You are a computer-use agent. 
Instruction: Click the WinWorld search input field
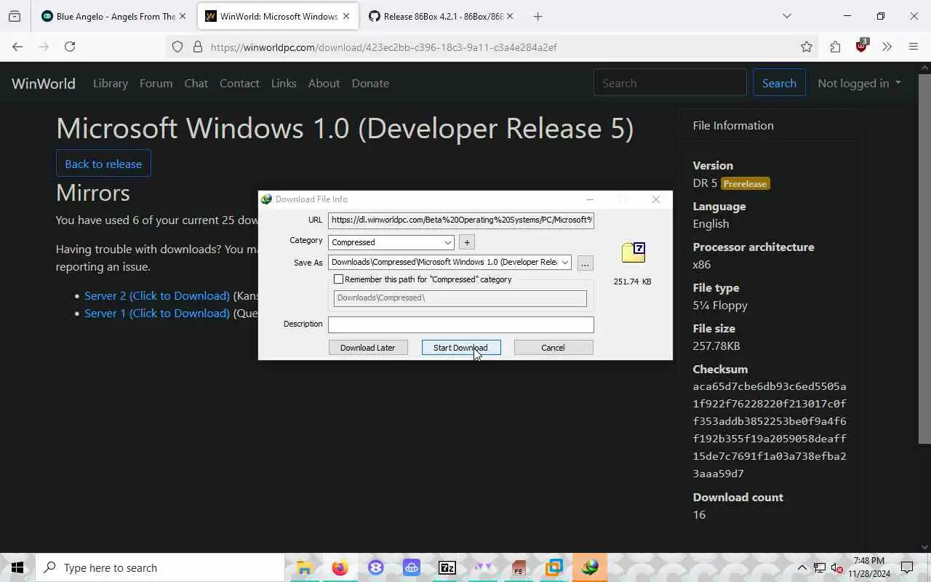click(670, 83)
